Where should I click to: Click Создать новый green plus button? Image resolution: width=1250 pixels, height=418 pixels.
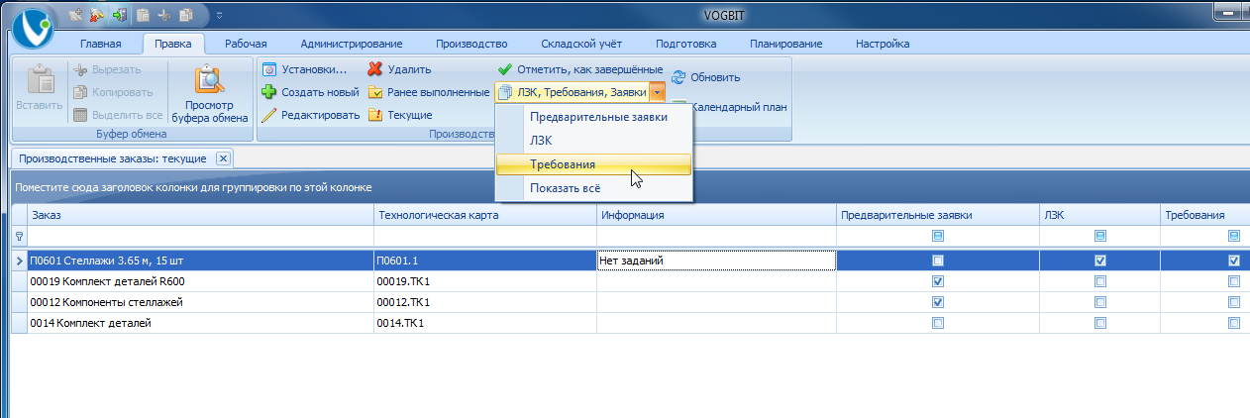(x=309, y=92)
